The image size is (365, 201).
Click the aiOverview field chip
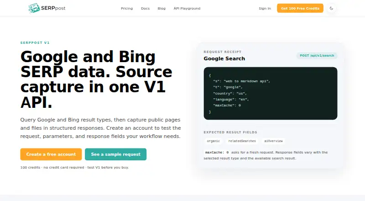tap(273, 141)
